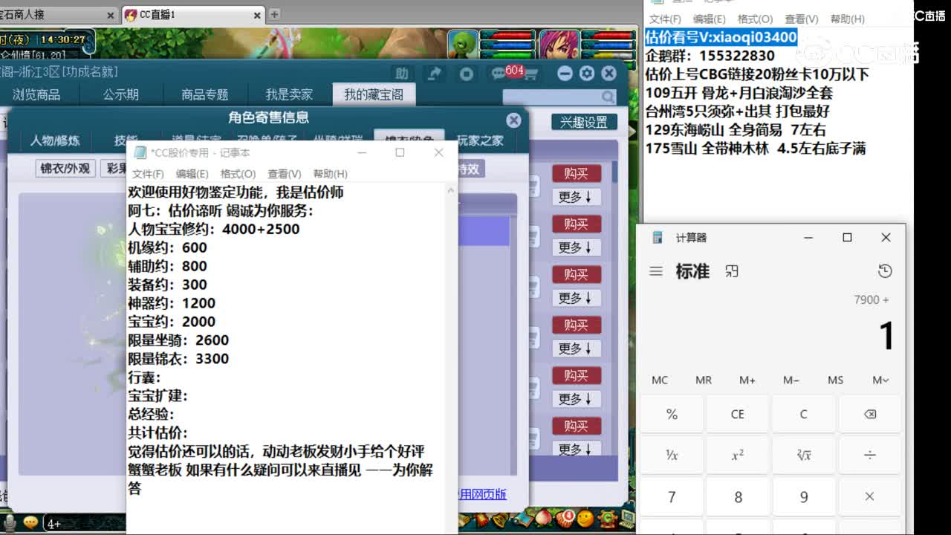The height and width of the screenshot is (535, 951).
Task: Open the 格式(O) menu in the right Notepad window
Action: point(755,19)
